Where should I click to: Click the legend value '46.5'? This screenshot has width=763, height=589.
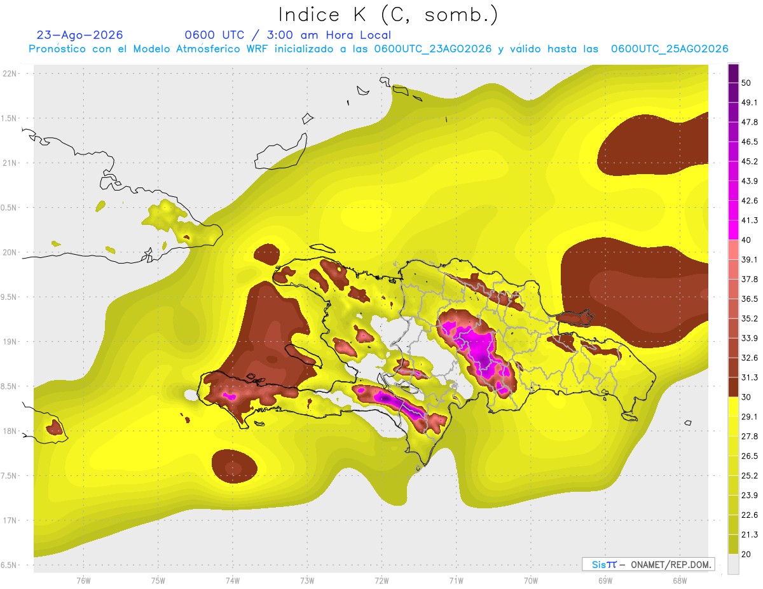coord(749,142)
